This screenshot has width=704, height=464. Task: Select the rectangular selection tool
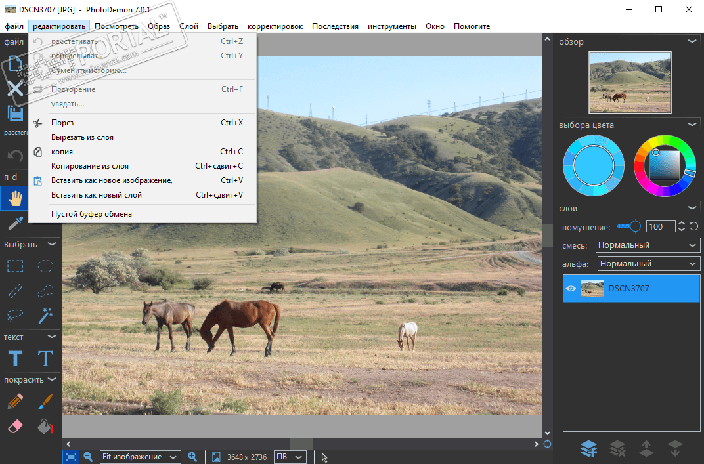click(15, 266)
